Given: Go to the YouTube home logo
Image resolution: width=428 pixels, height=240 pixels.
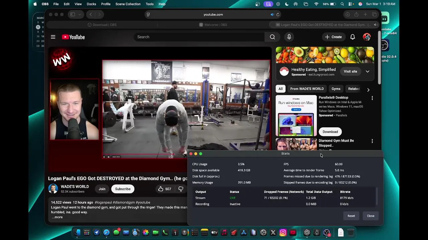Looking at the screenshot, I should coord(73,37).
